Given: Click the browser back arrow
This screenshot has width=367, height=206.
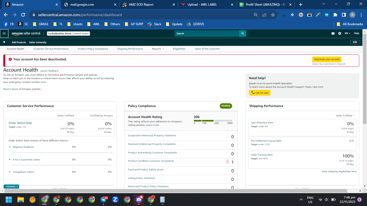Looking at the screenshot, I should point(6,15).
